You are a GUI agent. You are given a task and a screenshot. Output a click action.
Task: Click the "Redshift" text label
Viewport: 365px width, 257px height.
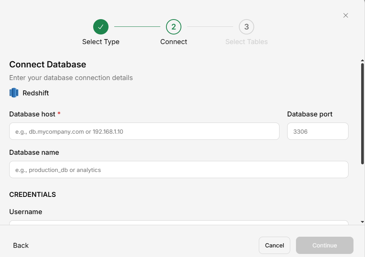pos(36,93)
